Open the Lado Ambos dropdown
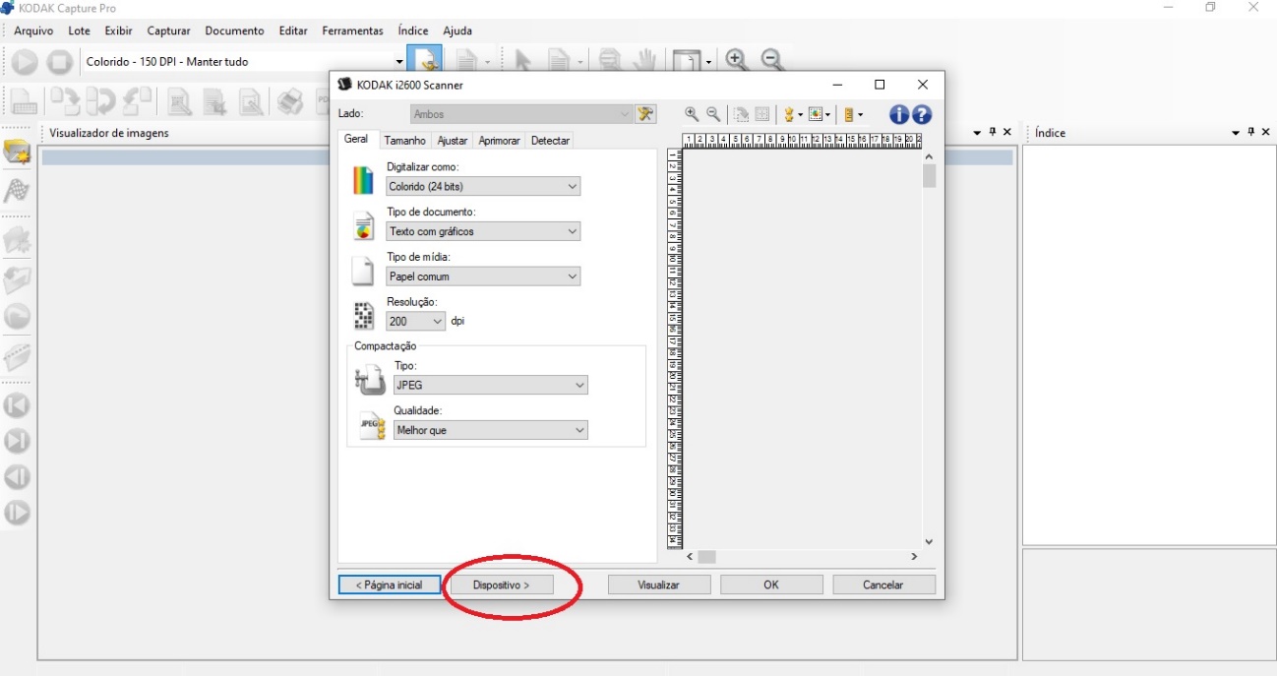The image size is (1277, 676). click(625, 114)
